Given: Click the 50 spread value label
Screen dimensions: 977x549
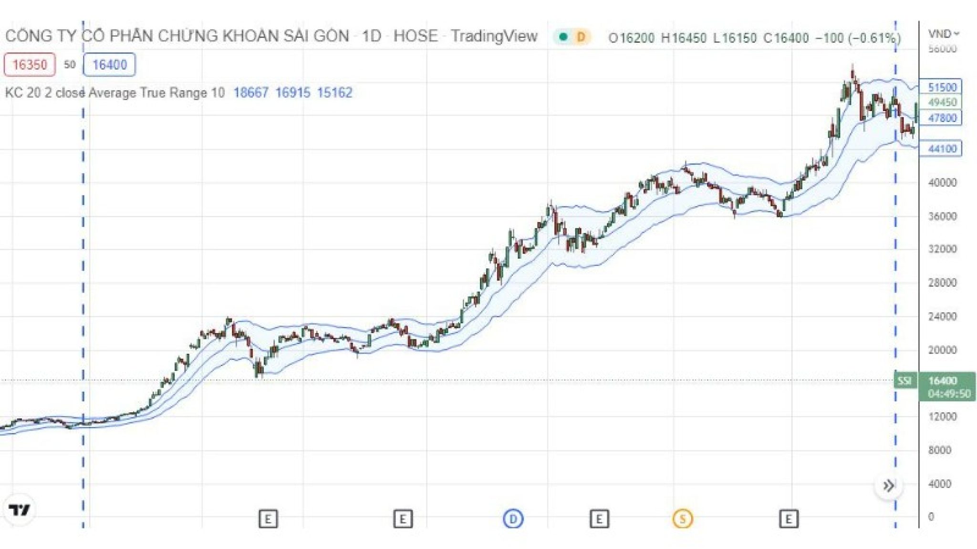Looking at the screenshot, I should coord(70,65).
